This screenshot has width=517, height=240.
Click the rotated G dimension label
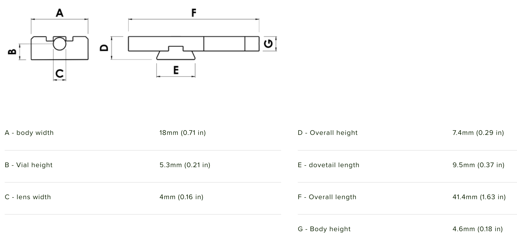click(x=268, y=44)
